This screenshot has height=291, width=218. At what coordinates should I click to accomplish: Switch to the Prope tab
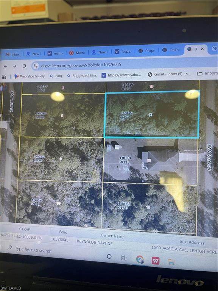(146, 51)
